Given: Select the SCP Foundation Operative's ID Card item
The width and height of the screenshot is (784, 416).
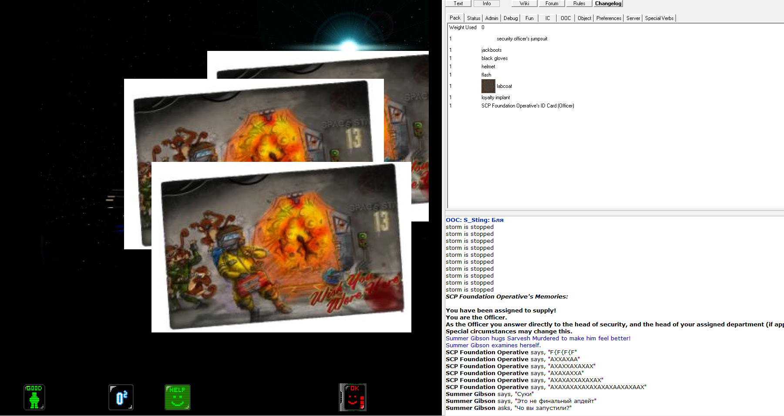Looking at the screenshot, I should point(528,106).
